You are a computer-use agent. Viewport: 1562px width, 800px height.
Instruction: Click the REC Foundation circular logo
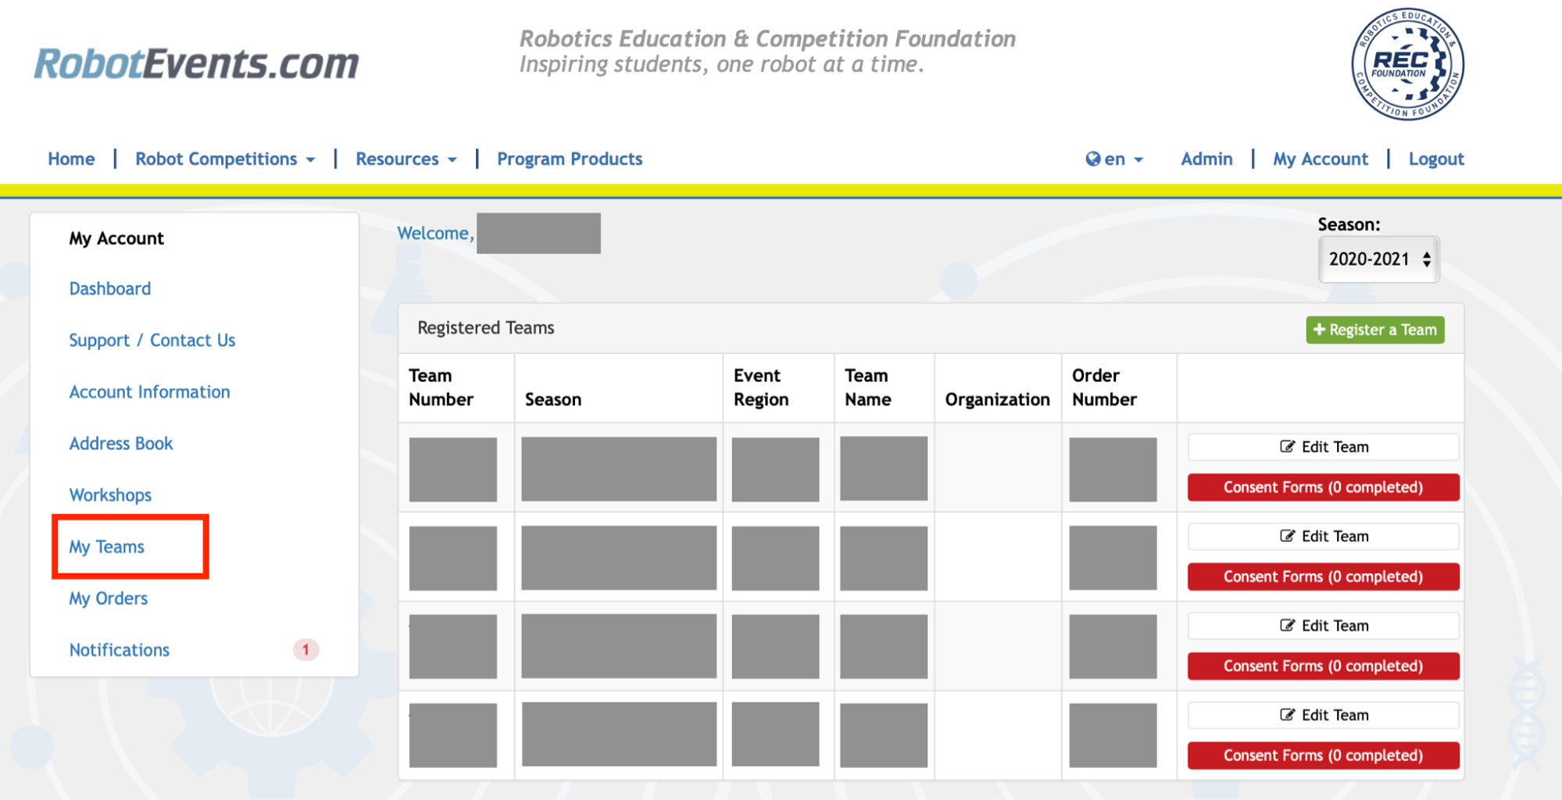click(x=1407, y=64)
